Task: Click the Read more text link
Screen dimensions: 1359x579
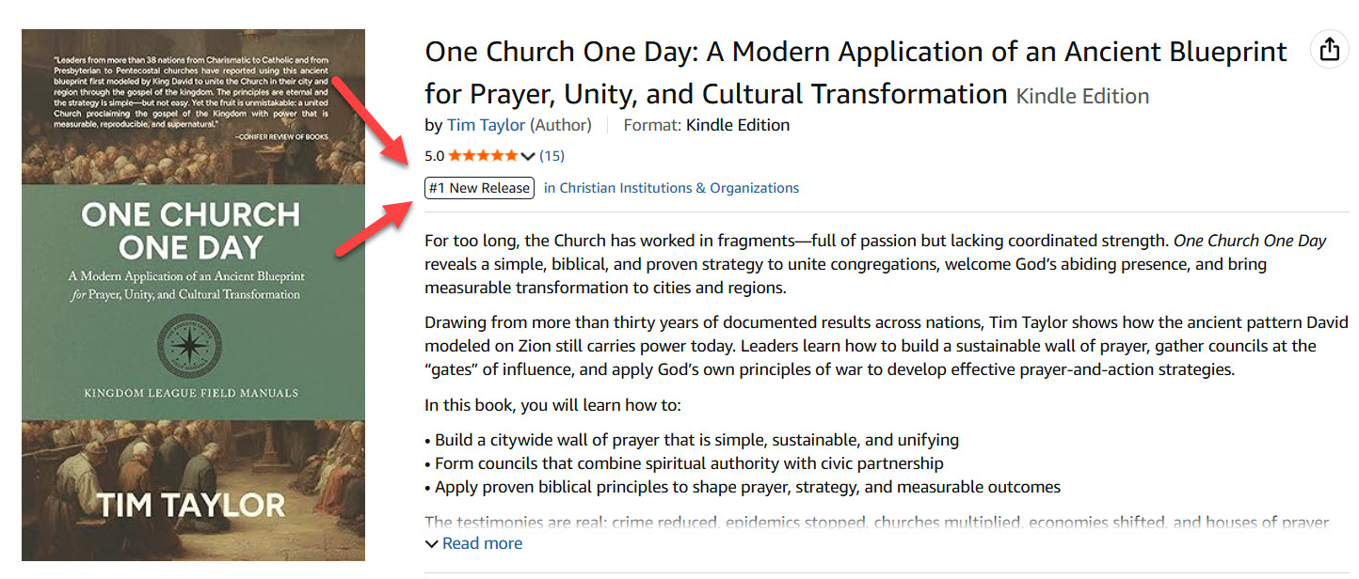Action: [482, 543]
